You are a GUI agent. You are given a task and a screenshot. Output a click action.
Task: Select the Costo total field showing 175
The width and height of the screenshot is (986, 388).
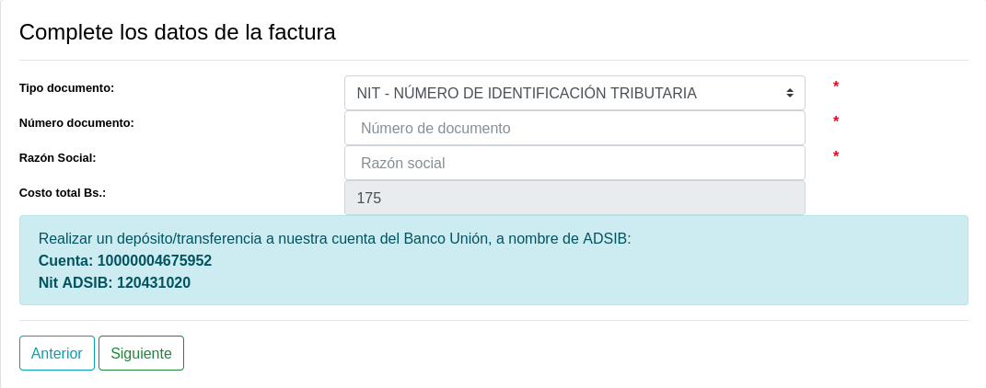pos(574,198)
